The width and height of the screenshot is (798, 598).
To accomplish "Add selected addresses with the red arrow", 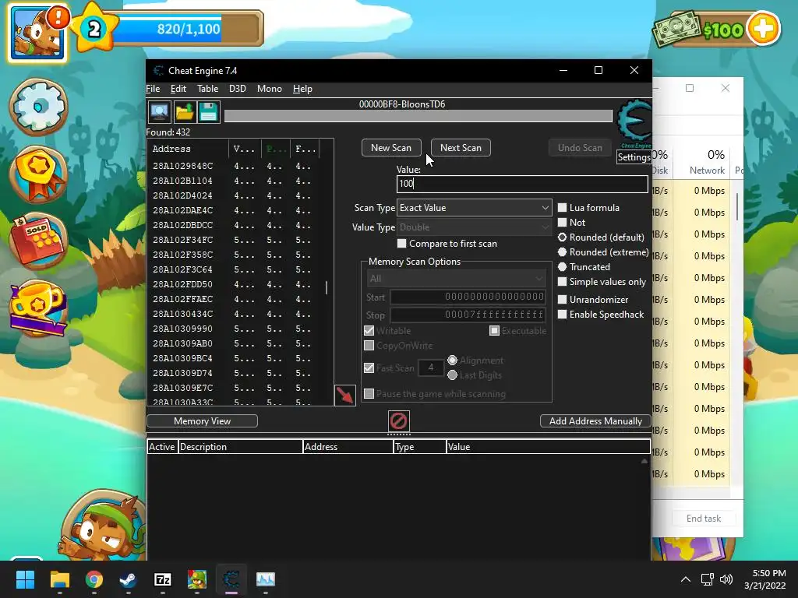I will pyautogui.click(x=344, y=395).
